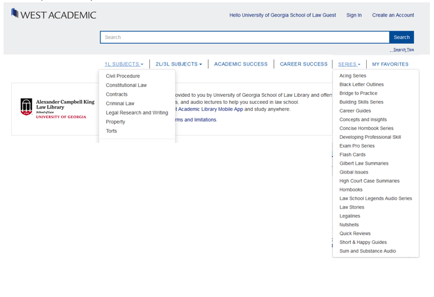Collapse the 1L Subjects dropdown
434x297 pixels.
pyautogui.click(x=124, y=64)
